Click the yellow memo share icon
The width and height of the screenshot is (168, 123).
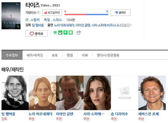[71, 32]
